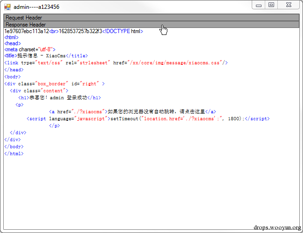Click the empty area of response body
This screenshot has height=233, width=303.
coord(151,191)
